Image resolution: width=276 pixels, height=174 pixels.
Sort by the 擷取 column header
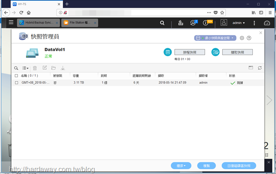[x=161, y=76]
